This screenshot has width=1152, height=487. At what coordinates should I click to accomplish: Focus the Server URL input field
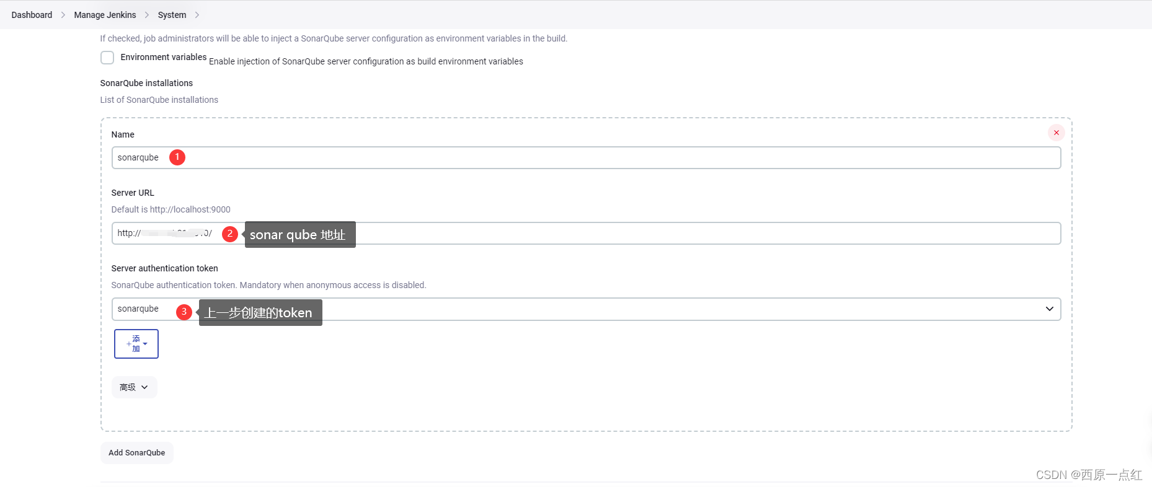coord(586,233)
